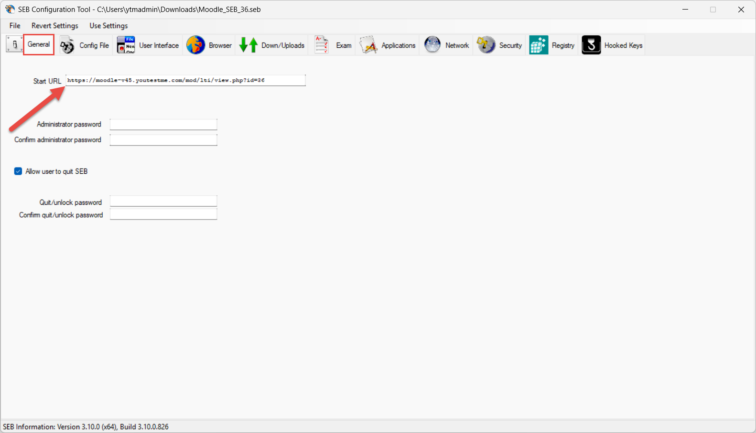Open the Exam settings icon
Viewport: 756px width, 433px height.
pos(322,45)
